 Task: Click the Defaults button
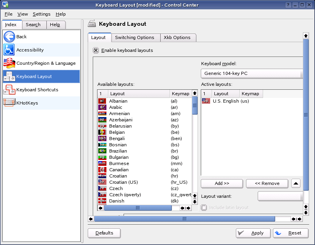point(104,233)
